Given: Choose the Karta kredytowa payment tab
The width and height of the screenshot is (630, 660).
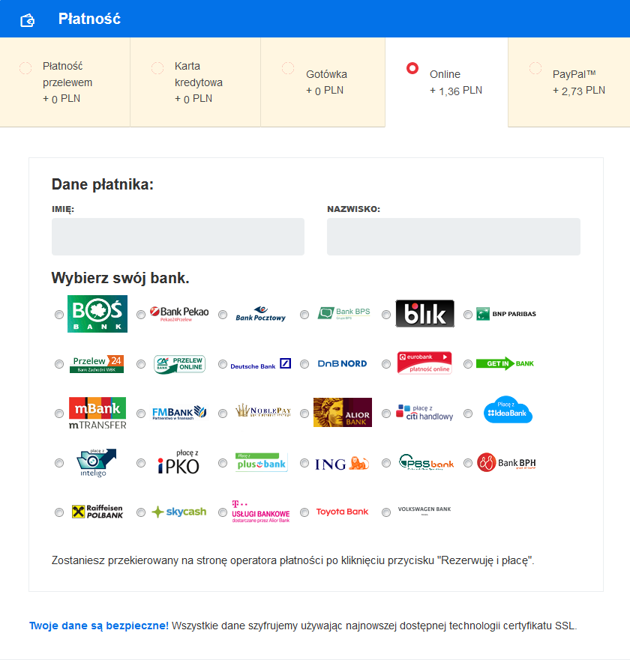Looking at the screenshot, I should [196, 82].
